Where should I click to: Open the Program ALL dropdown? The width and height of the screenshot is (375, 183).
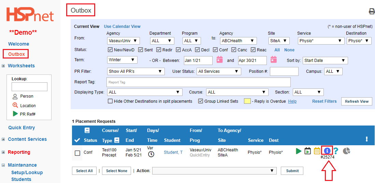click(x=191, y=41)
